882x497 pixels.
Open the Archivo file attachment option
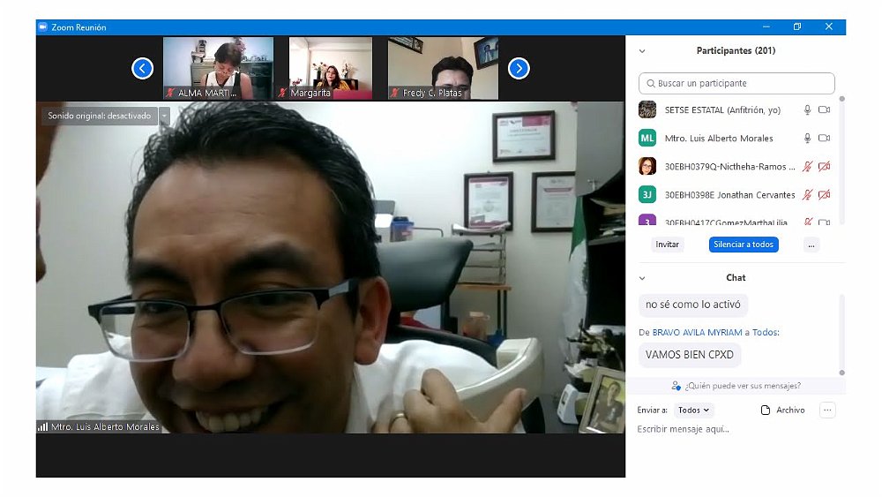click(782, 410)
